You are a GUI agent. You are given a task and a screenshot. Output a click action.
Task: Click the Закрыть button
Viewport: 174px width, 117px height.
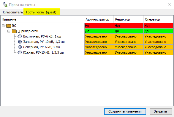click(161, 111)
